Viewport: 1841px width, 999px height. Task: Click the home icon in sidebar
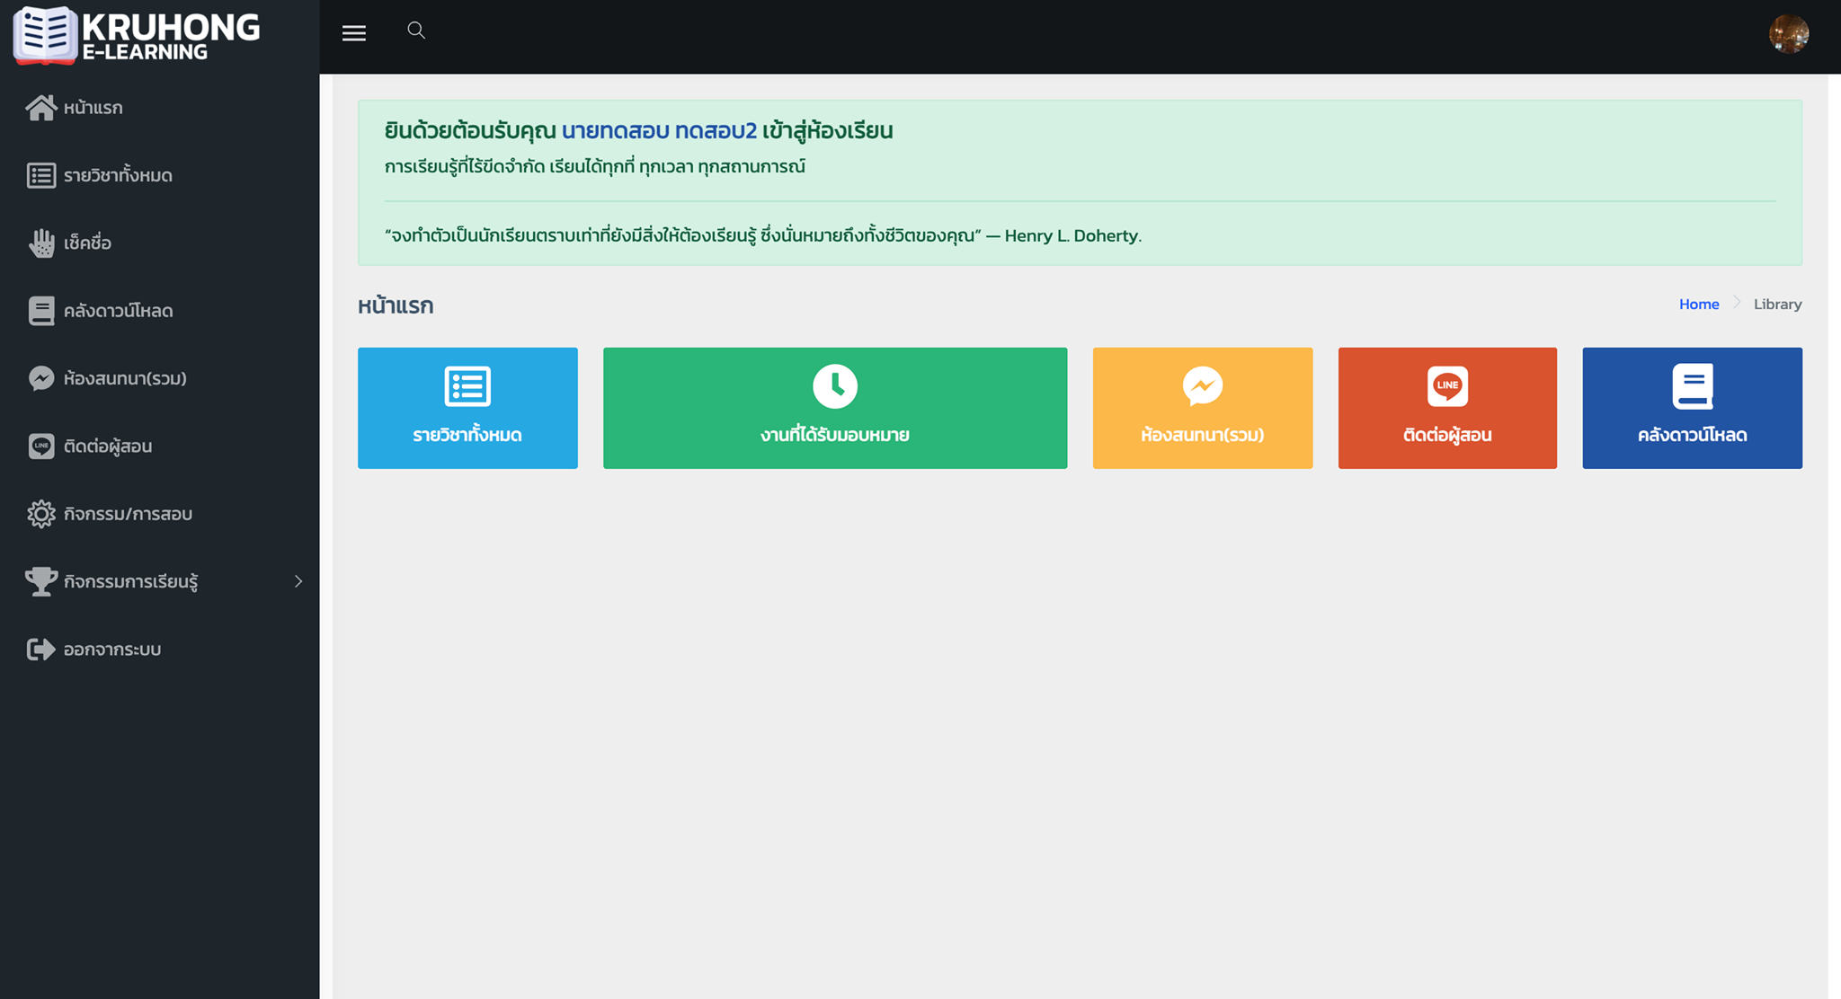click(x=41, y=108)
